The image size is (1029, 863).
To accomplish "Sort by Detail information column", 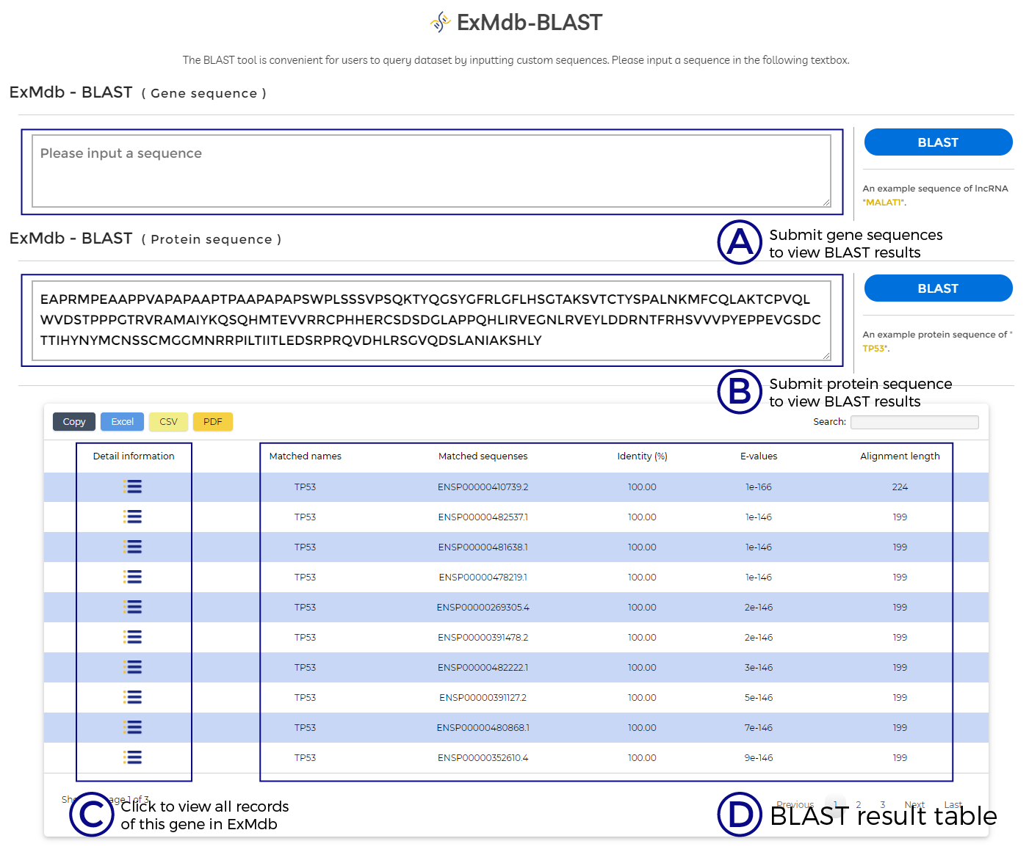I will (x=134, y=456).
